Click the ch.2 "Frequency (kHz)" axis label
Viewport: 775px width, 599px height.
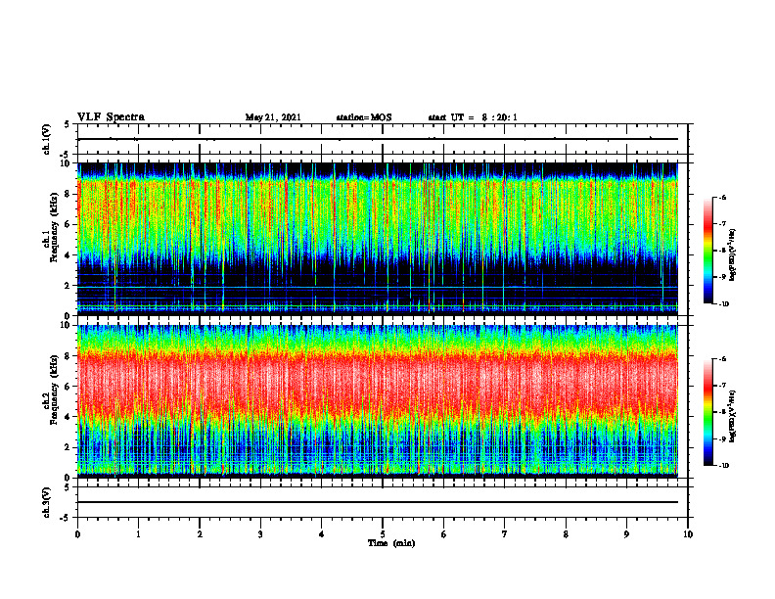point(54,389)
